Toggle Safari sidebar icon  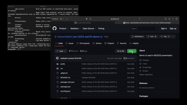[61, 19]
